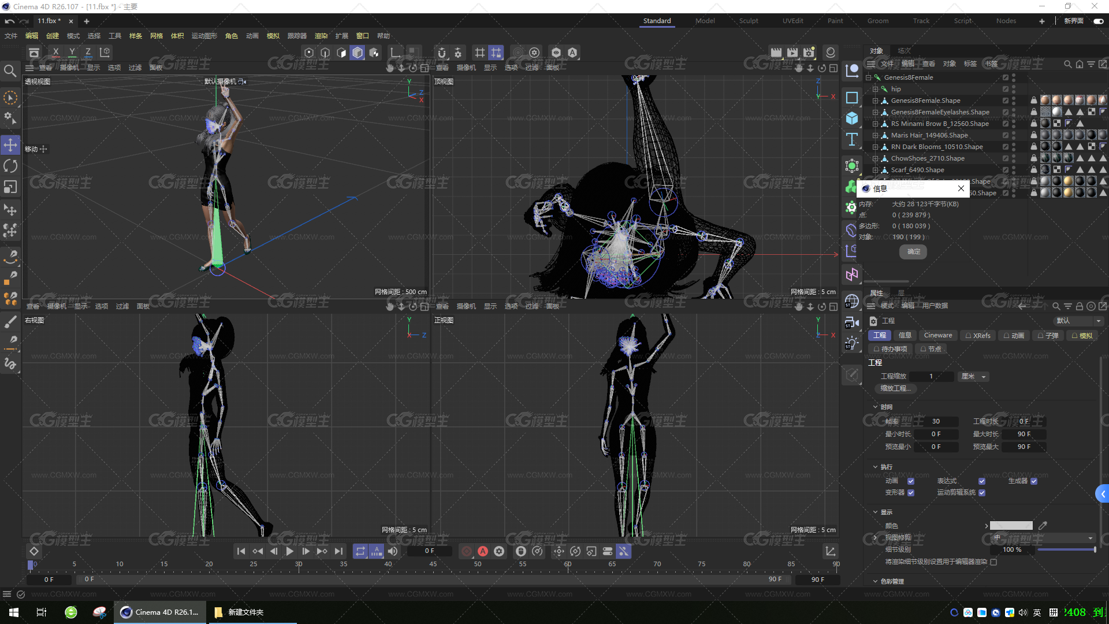Expand the Genesis8Female.Shape tree node
Screen dimensions: 1109x624
click(x=875, y=101)
